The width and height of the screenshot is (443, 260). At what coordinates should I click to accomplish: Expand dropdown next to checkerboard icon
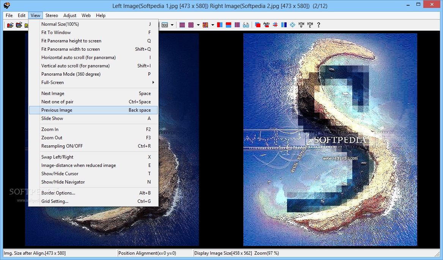point(198,25)
